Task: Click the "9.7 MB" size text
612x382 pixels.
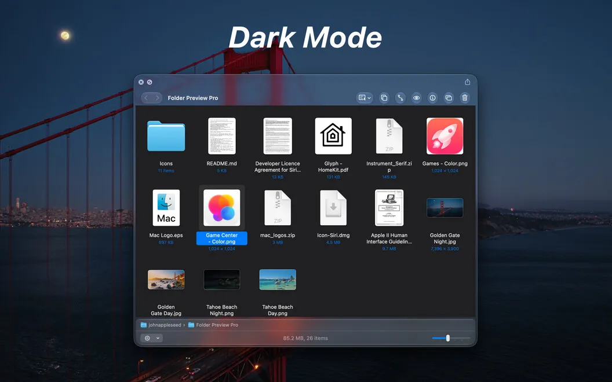Action: 389,249
